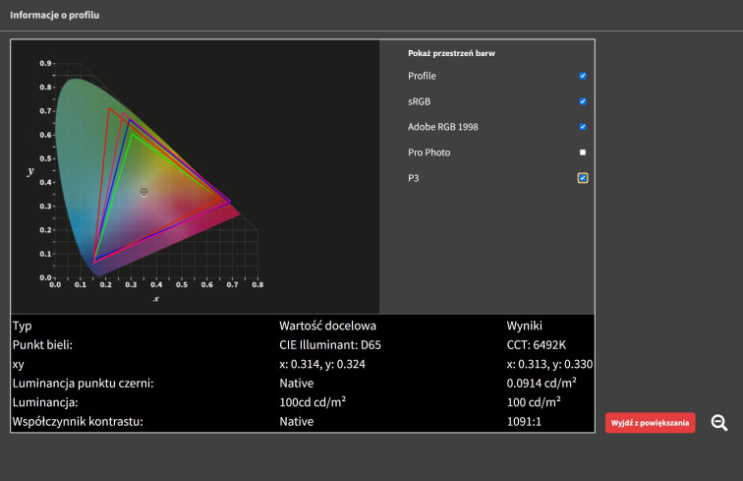This screenshot has height=481, width=743.
Task: Click the Adobe RGB 1998 label
Action: tap(442, 127)
